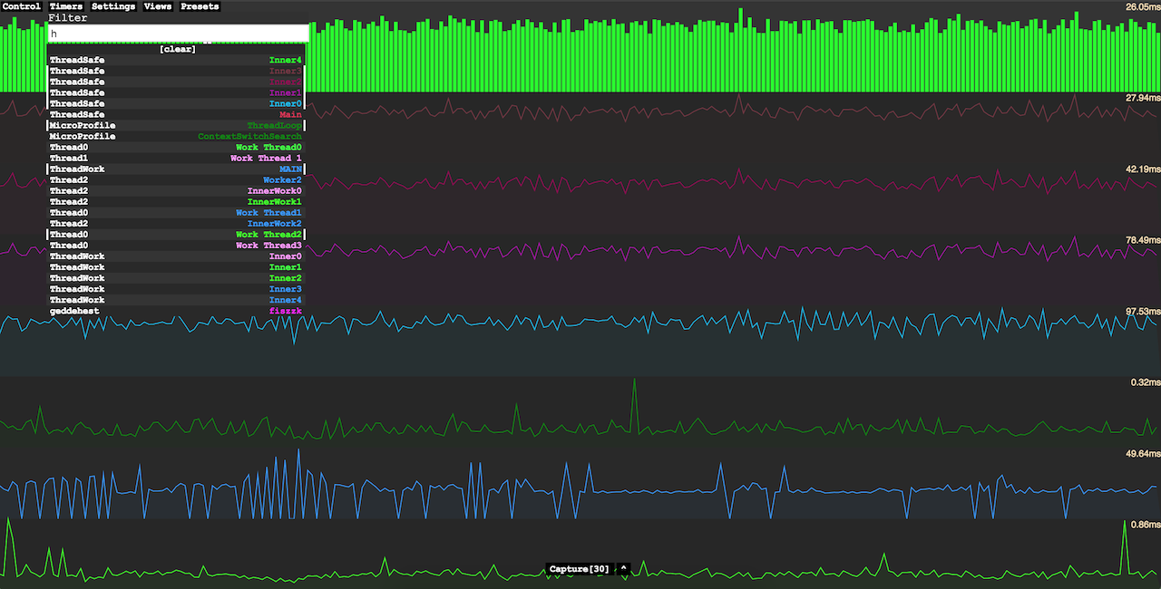Open the Views menu
Screen dimensions: 1161x589
click(158, 6)
